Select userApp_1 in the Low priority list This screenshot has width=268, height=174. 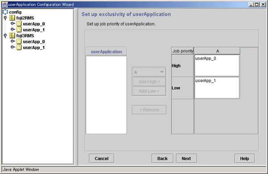point(205,81)
